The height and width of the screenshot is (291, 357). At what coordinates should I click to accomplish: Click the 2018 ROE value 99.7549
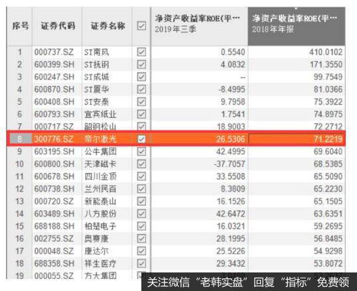tap(328, 77)
